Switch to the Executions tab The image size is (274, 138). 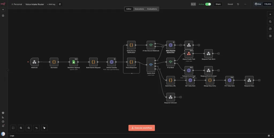[139, 9]
